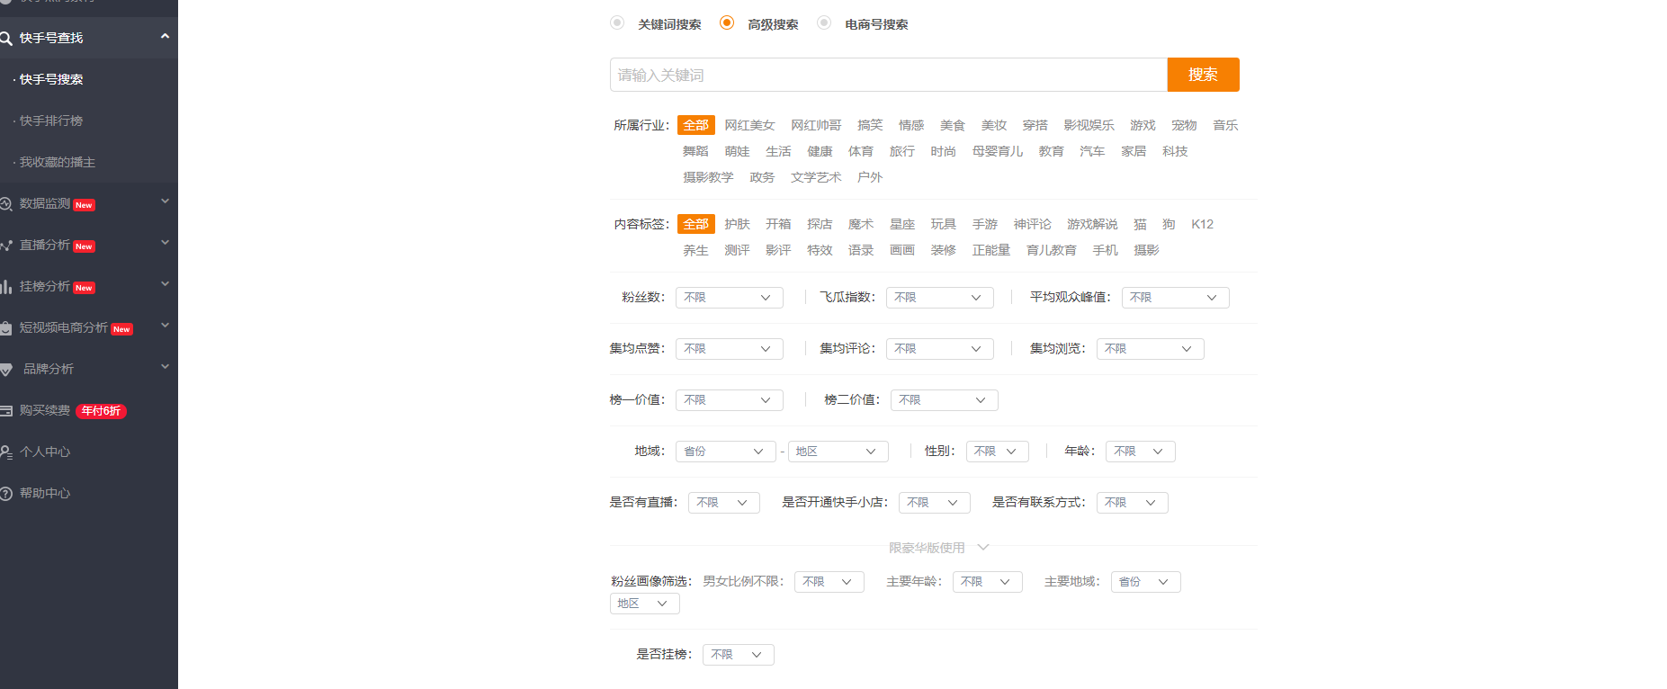
Task: Open the 飞瓜指数 dropdown
Action: [940, 298]
